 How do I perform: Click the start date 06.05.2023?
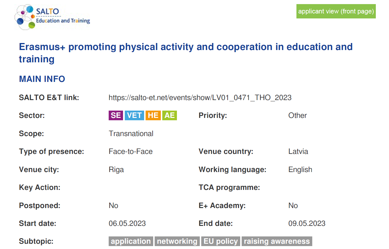pos(127,224)
